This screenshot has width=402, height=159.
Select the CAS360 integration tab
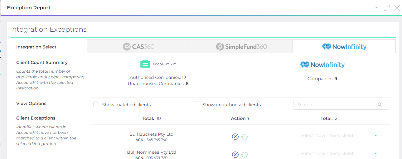[138, 47]
